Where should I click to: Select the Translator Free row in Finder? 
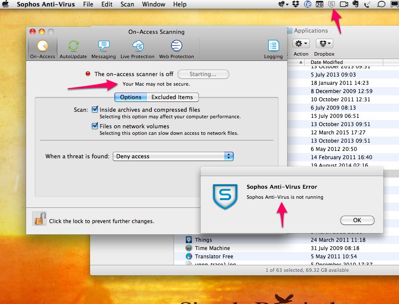(286, 256)
